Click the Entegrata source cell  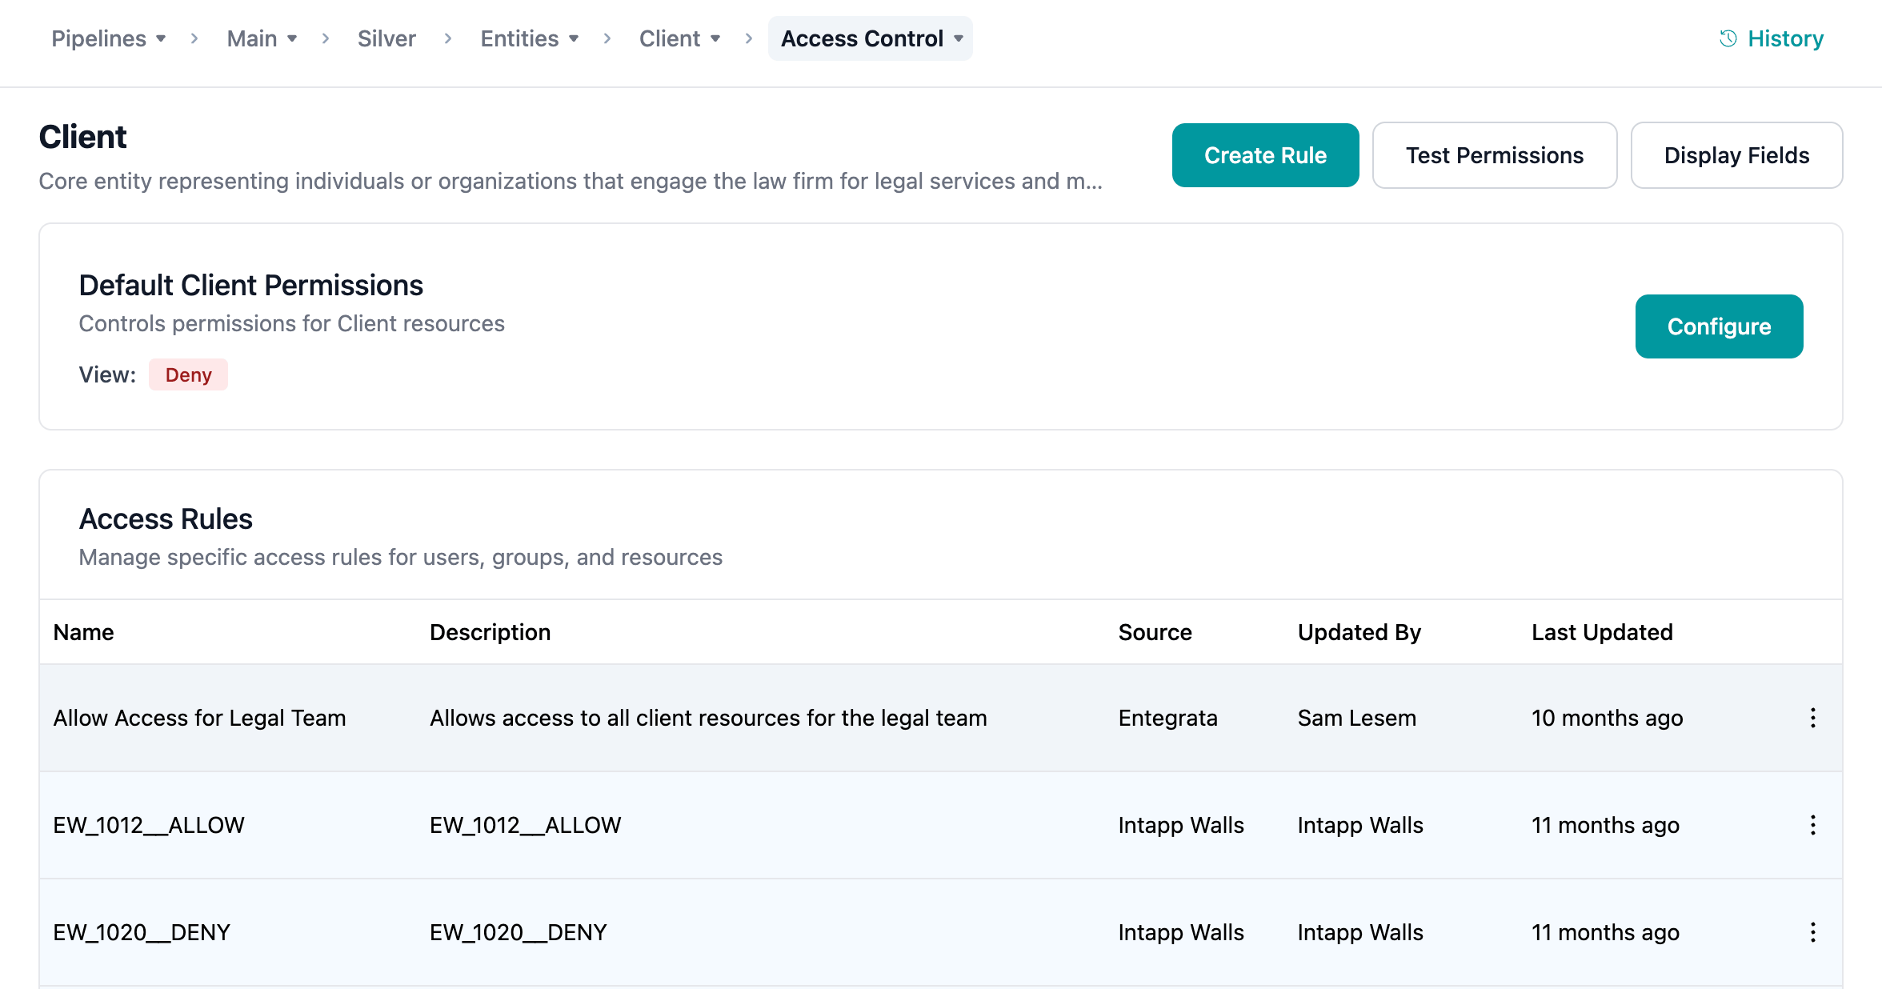(x=1167, y=718)
